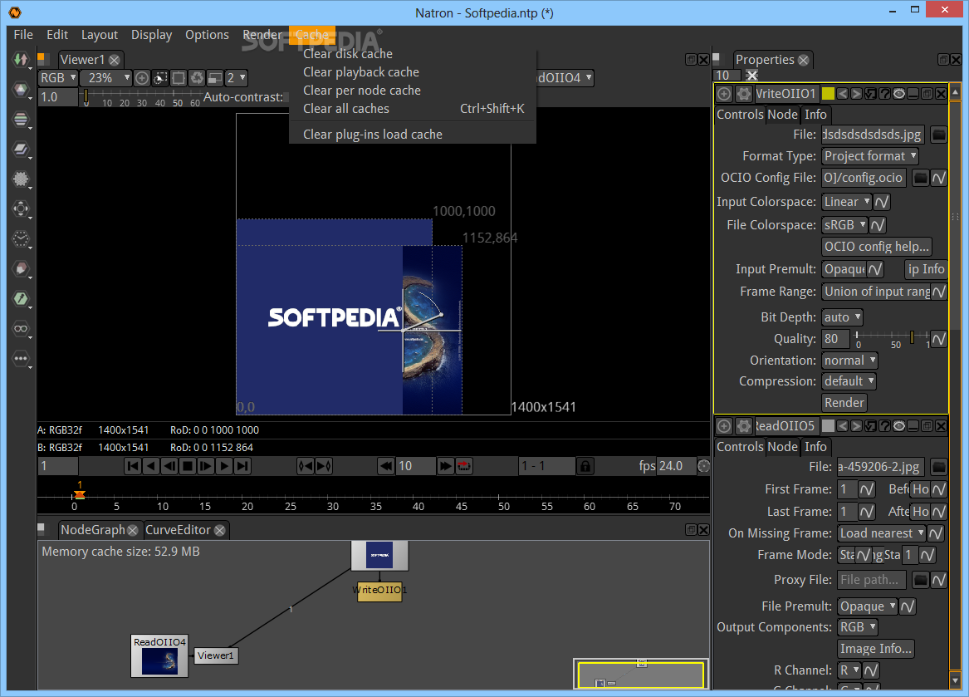The height and width of the screenshot is (697, 969).
Task: Toggle animation button beside R Channel
Action: tap(871, 670)
